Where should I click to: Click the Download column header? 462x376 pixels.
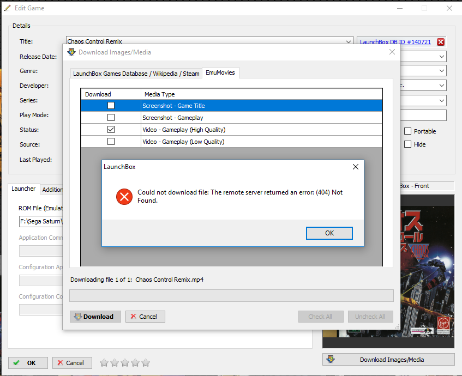pos(111,94)
